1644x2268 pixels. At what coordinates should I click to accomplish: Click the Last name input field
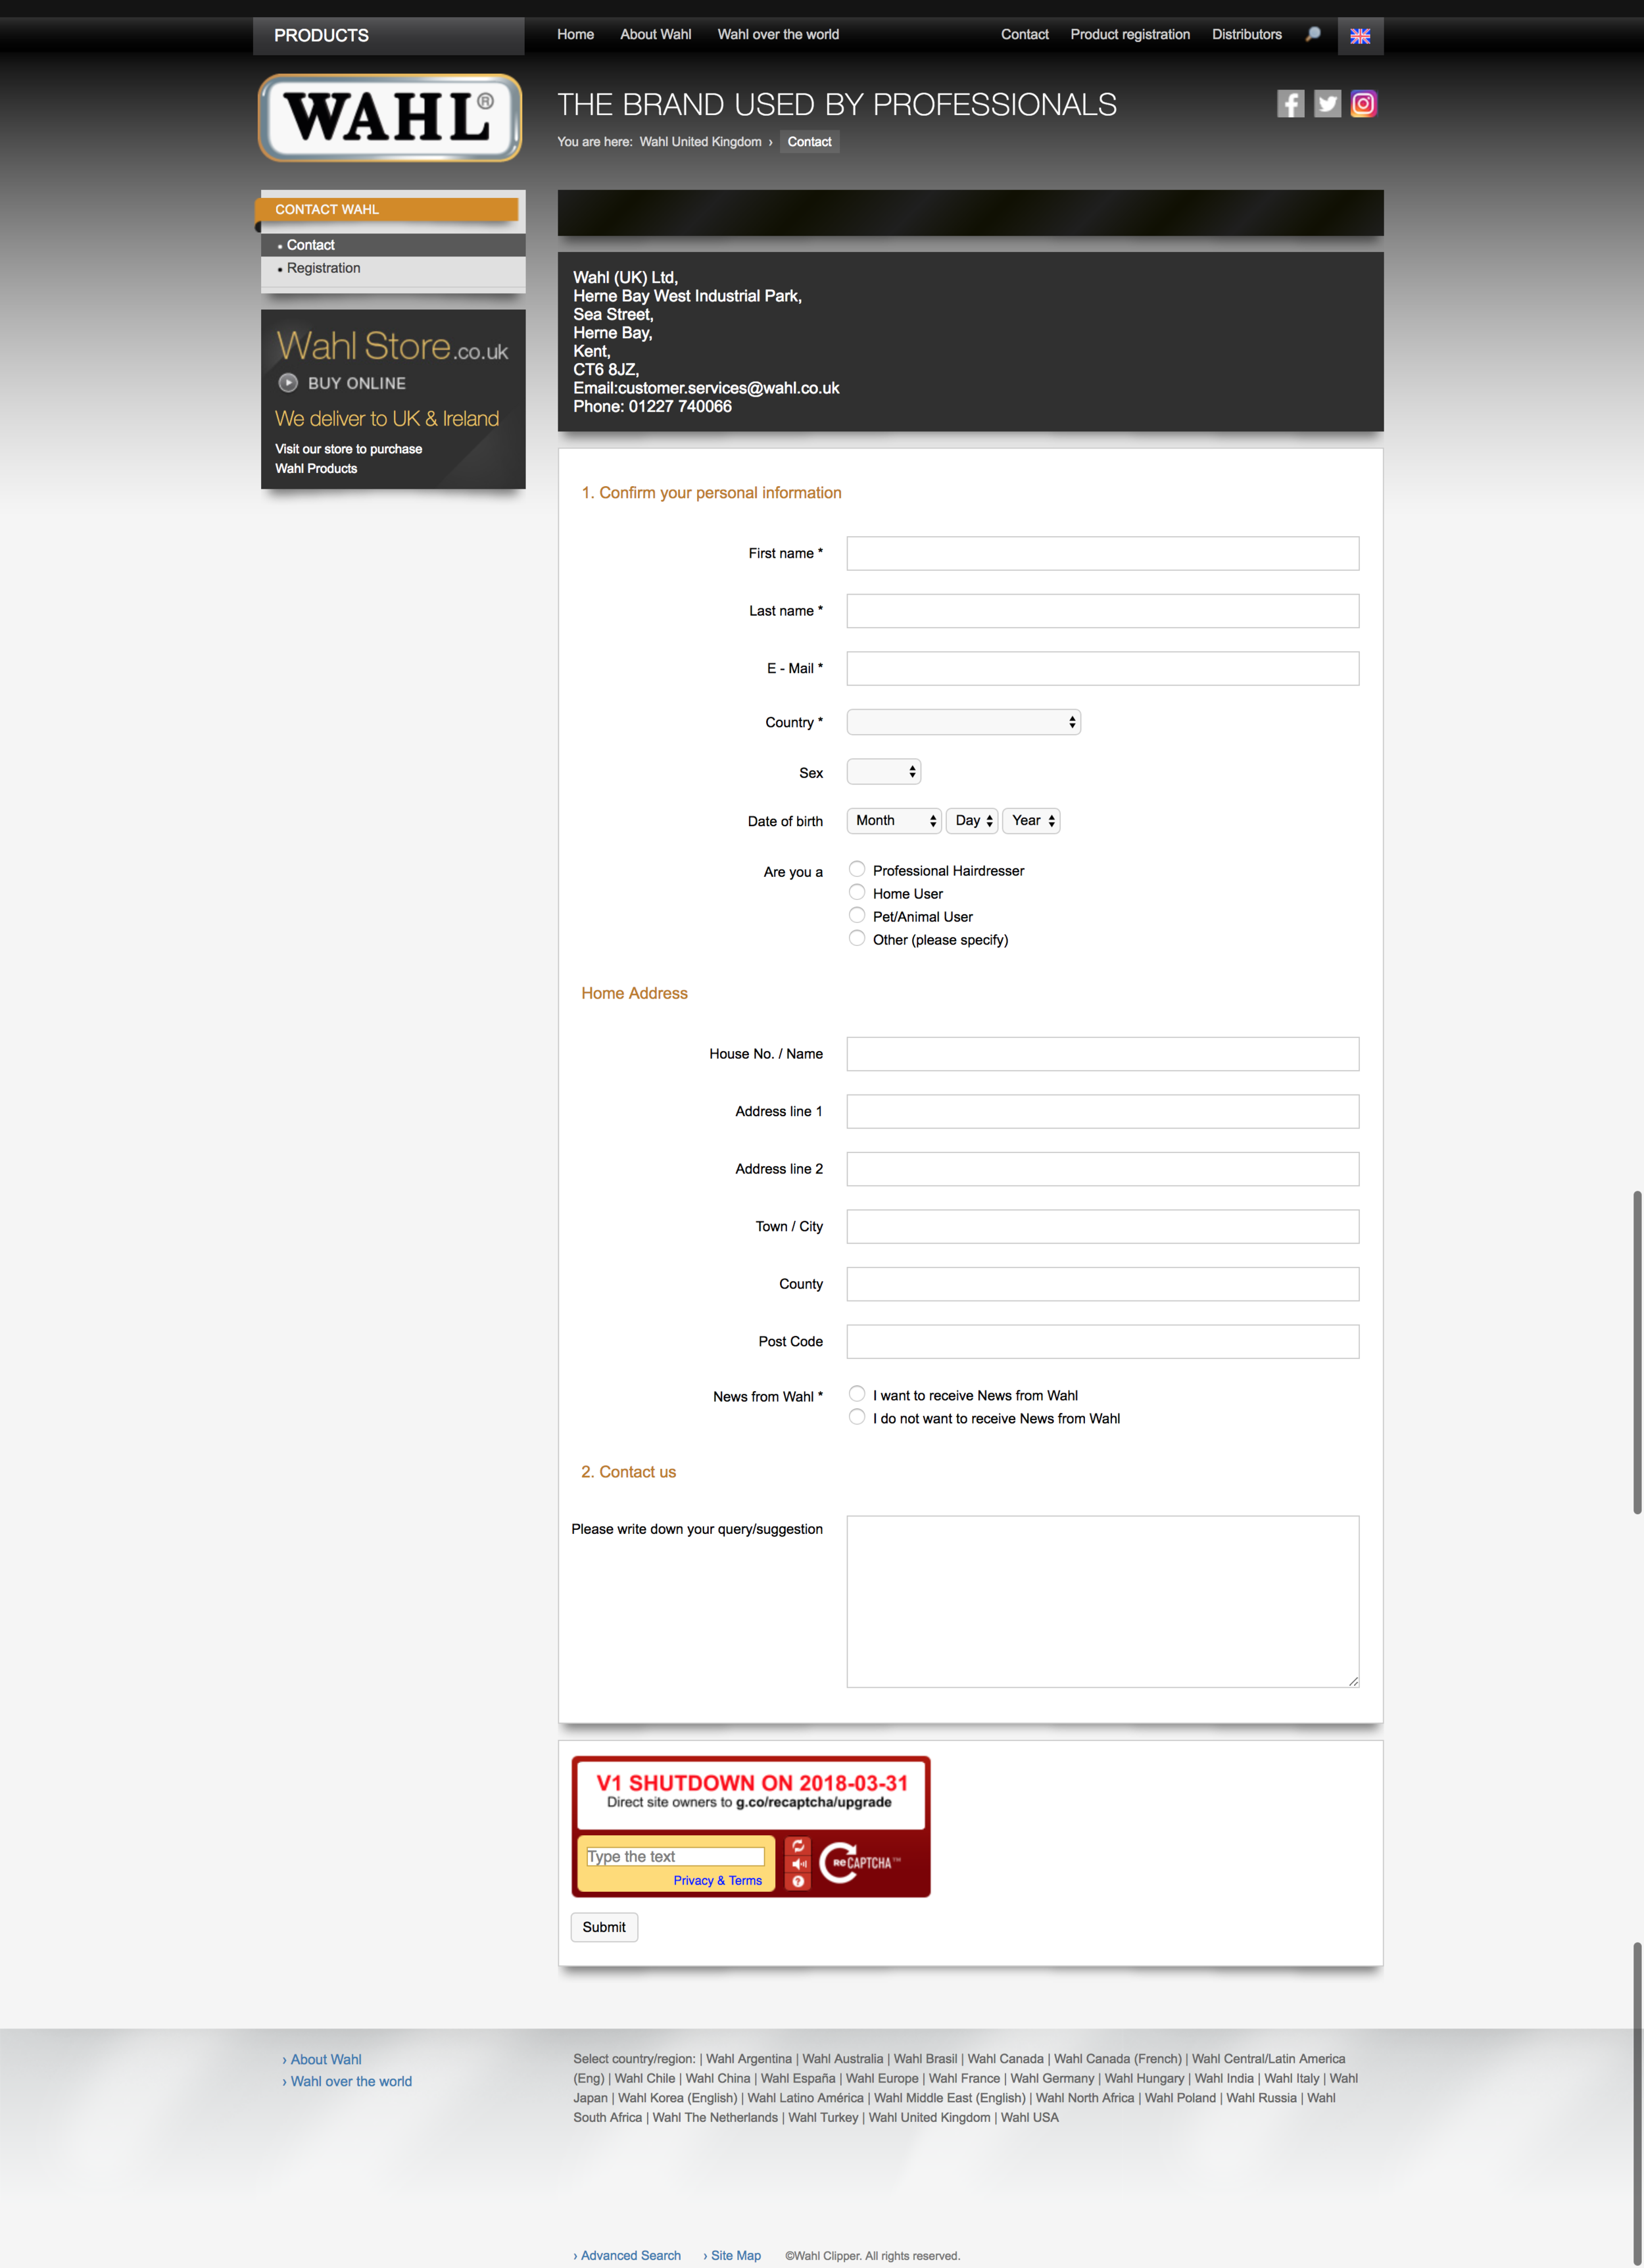tap(1103, 611)
